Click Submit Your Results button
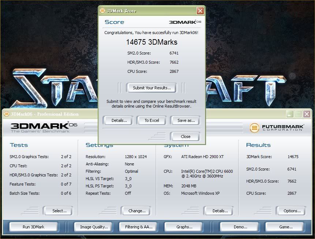The image size is (315, 239). (152, 88)
